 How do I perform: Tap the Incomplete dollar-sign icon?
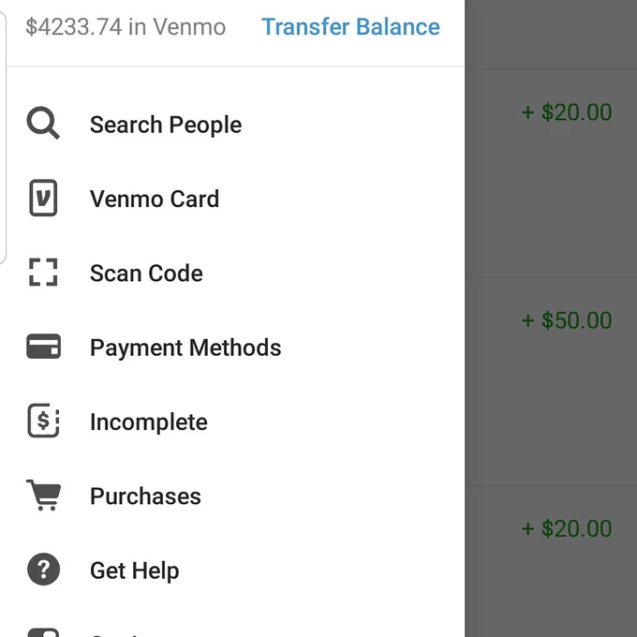tap(43, 421)
